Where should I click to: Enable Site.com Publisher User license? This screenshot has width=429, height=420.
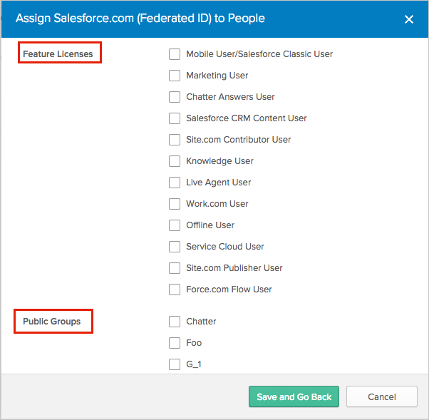175,268
